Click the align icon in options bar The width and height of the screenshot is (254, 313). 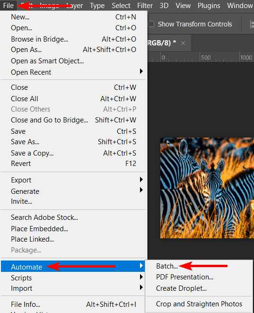click(x=252, y=25)
